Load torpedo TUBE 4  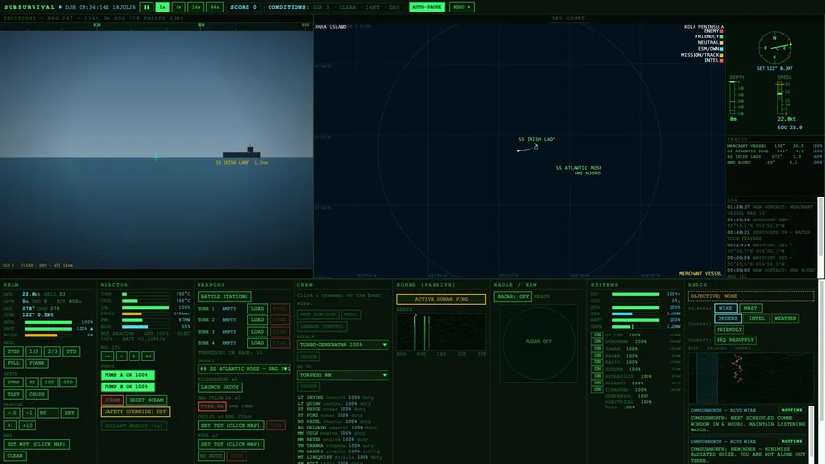pyautogui.click(x=257, y=343)
